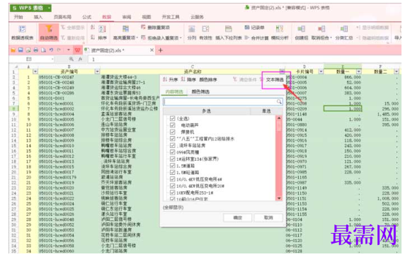The image size is (410, 257).
Task: Open the 有效性 data validation tool
Action: [205, 33]
